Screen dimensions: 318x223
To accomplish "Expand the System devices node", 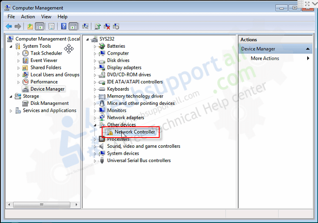I will [95, 154].
